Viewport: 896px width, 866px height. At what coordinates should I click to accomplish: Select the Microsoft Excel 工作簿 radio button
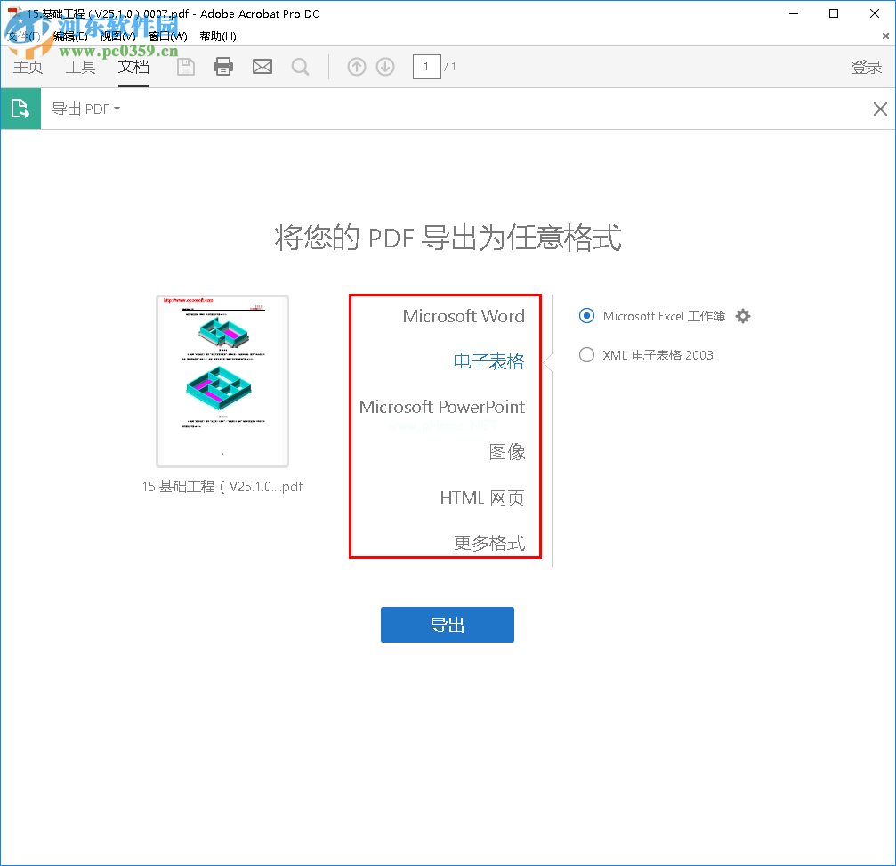tap(586, 315)
